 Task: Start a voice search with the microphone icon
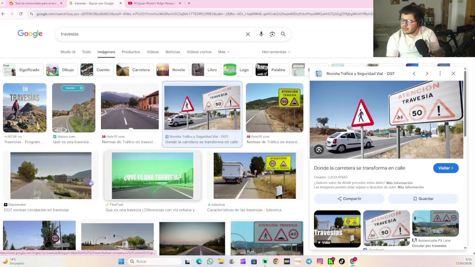pos(261,34)
